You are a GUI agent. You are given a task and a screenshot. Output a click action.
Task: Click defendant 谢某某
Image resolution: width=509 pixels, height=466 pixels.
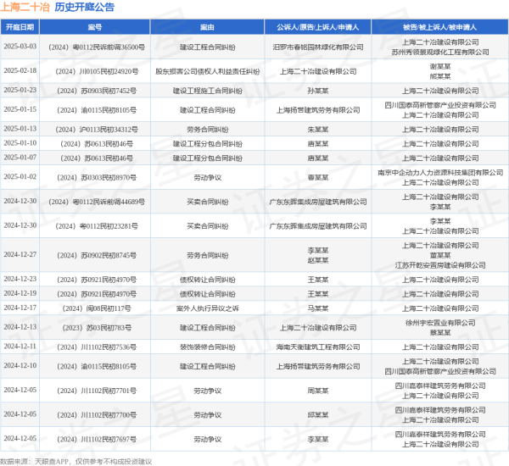click(440, 66)
